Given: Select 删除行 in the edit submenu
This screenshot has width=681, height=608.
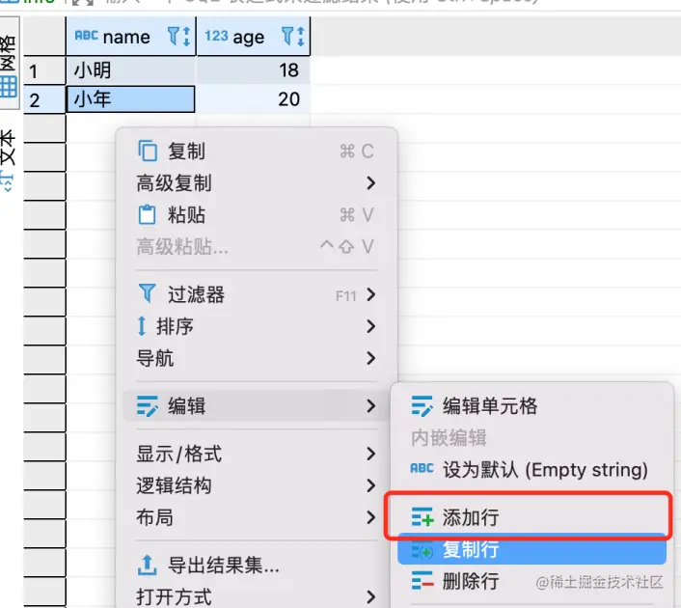Looking at the screenshot, I should (532, 581).
